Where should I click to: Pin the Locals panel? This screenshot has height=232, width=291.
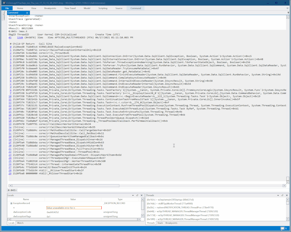coord(137,196)
